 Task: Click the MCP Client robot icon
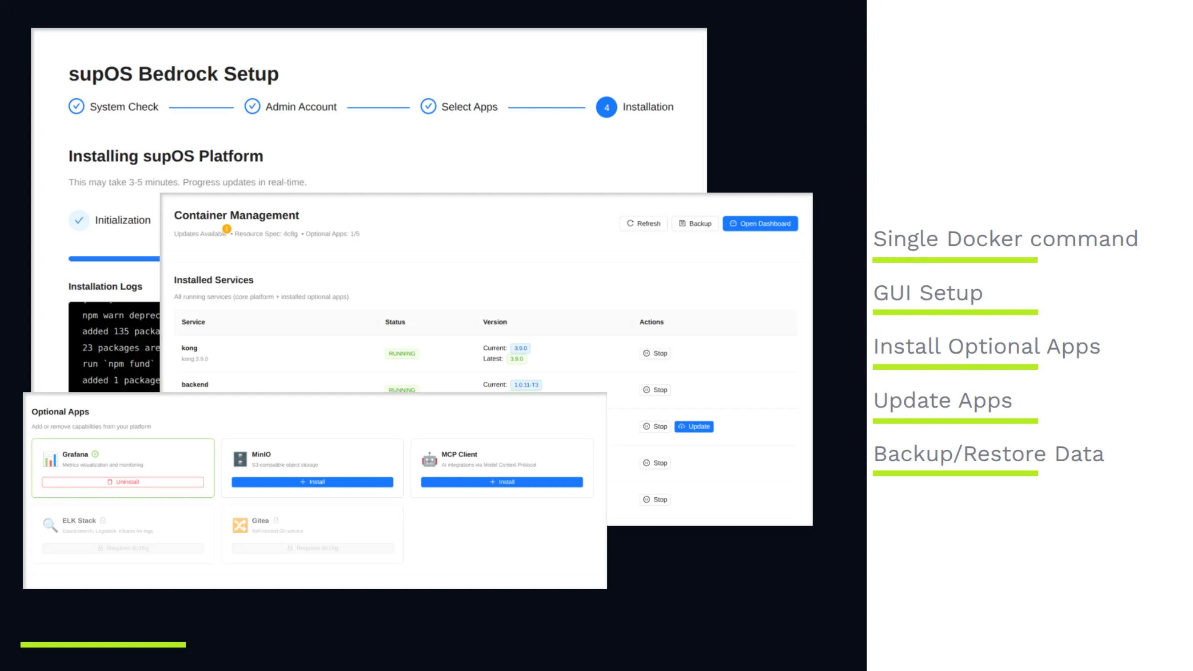429,459
